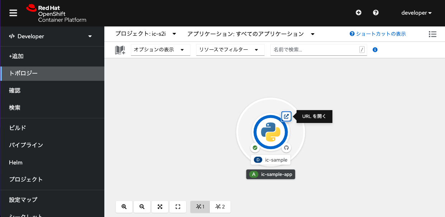Select layout 1 toggle
Image resolution: width=445 pixels, height=217 pixels.
(x=200, y=207)
